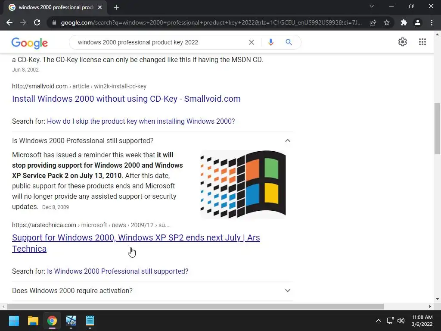Share this page using the share icon
The image size is (441, 331).
373,22
